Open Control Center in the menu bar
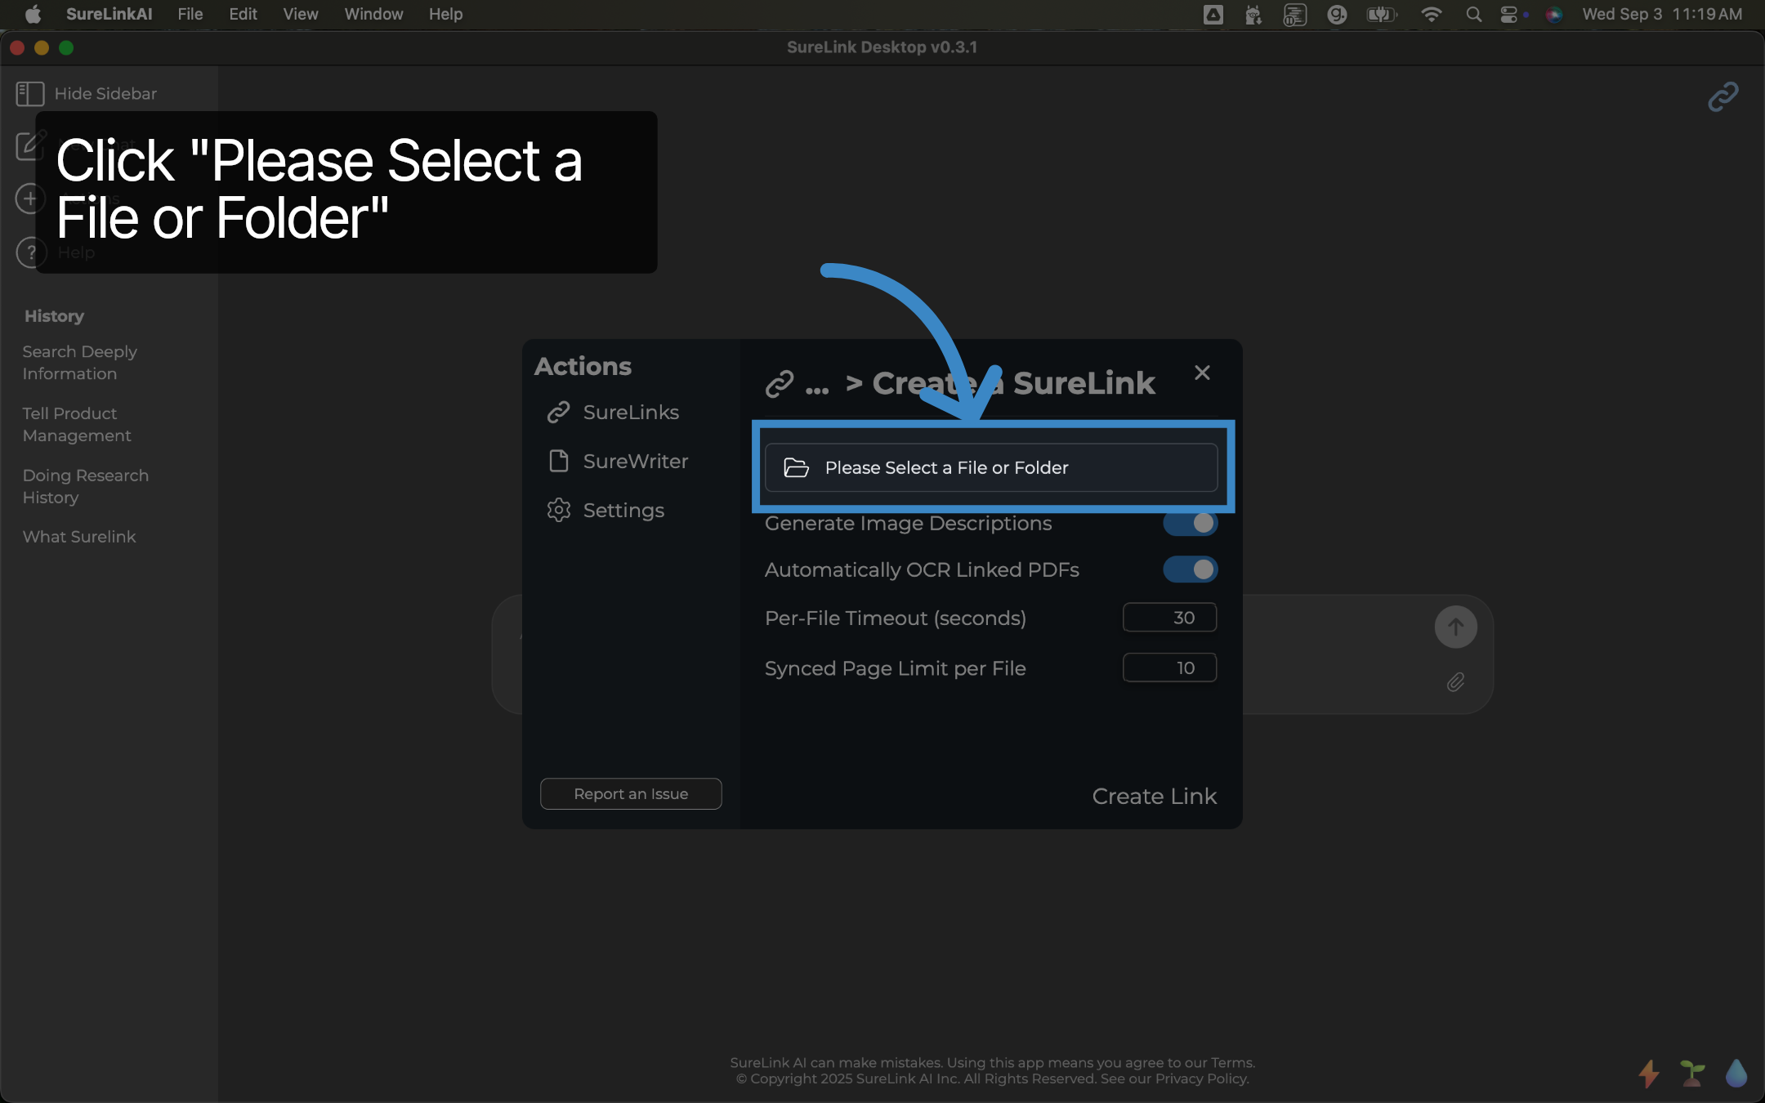Viewport: 1765px width, 1103px height. point(1509,15)
